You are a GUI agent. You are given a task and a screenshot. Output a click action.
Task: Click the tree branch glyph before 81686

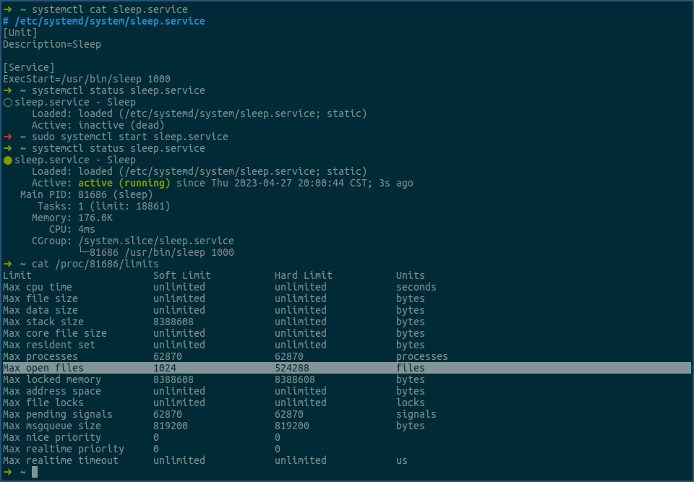[83, 252]
